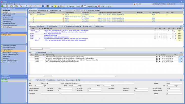The height and width of the screenshot is (104, 185).
Task: Click the Strukturierte Erfassung icon
Action: [65, 26]
